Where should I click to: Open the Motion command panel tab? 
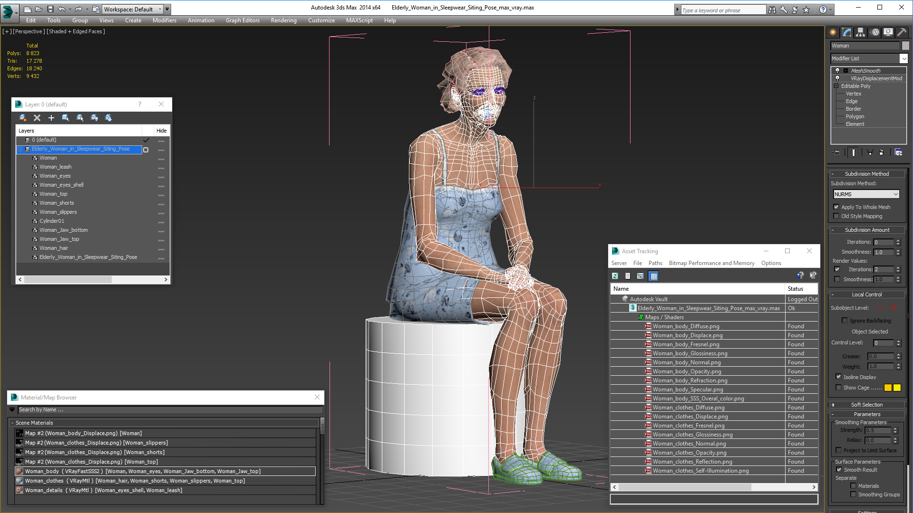[x=875, y=32]
